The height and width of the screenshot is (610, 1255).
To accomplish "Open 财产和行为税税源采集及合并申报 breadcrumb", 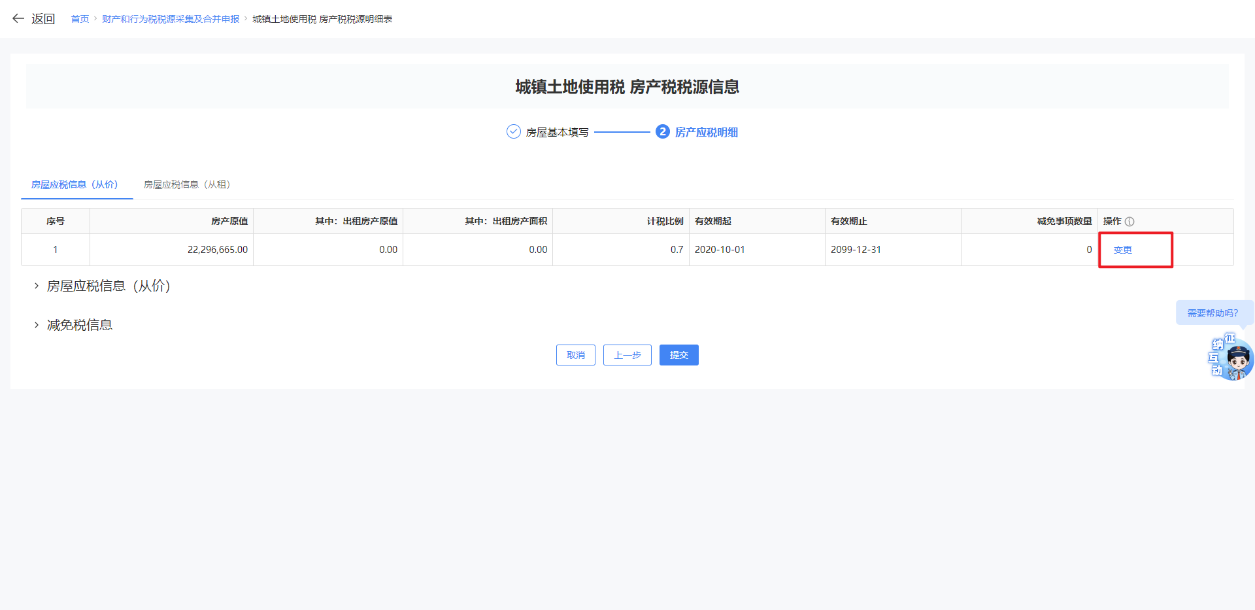I will [x=171, y=19].
